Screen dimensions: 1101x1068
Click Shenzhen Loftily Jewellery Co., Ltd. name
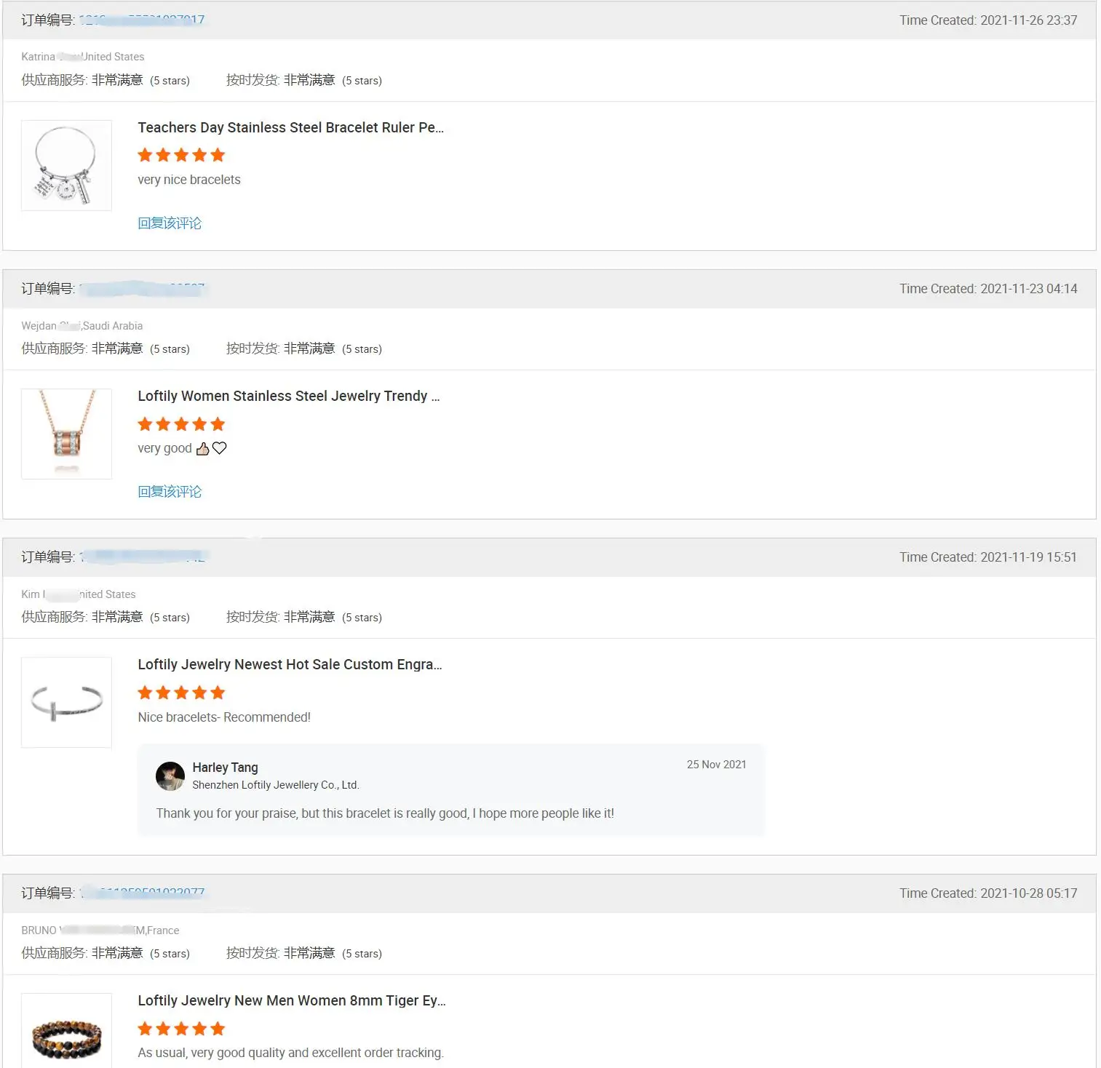pyautogui.click(x=275, y=785)
